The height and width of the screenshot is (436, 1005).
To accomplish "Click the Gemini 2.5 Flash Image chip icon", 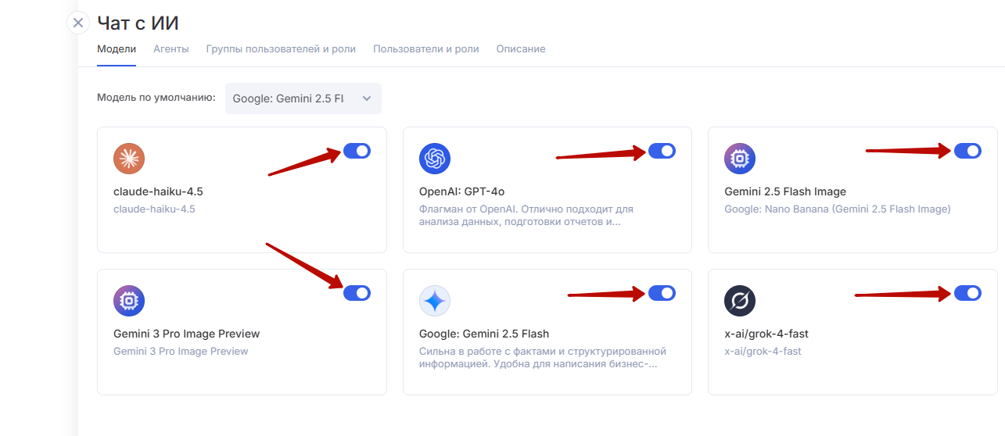I will point(740,159).
